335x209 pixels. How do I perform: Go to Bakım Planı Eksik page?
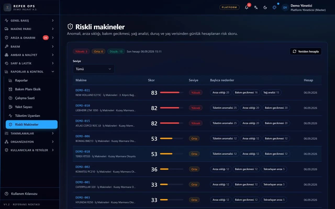[x=32, y=89]
